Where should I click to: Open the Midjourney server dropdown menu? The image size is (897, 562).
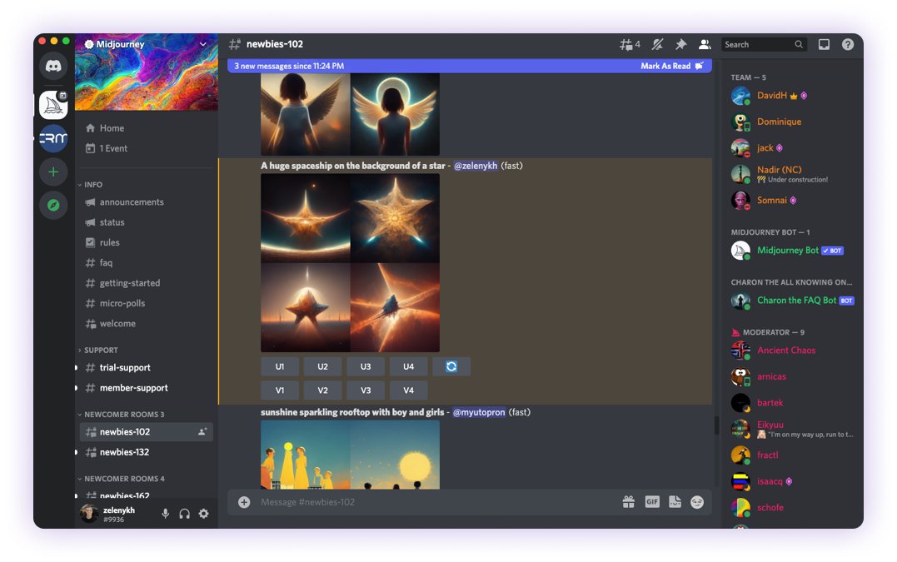[x=202, y=44]
